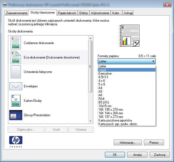Select Ustawienia fabryczne label
The width and height of the screenshot is (174, 162).
tap(38, 72)
